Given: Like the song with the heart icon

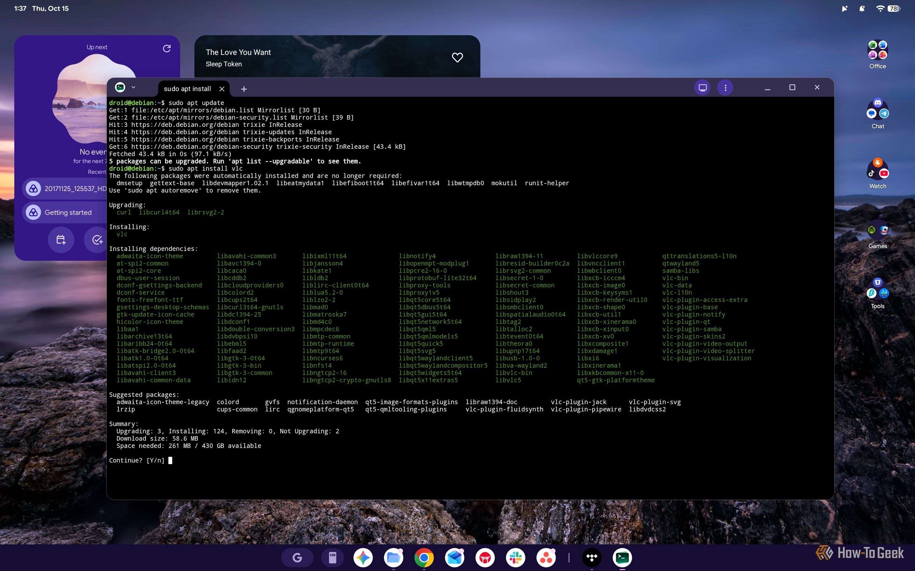Looking at the screenshot, I should click(457, 57).
